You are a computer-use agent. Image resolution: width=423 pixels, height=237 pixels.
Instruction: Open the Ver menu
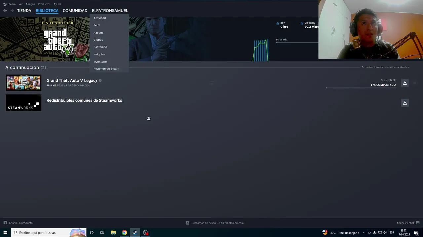coord(20,4)
